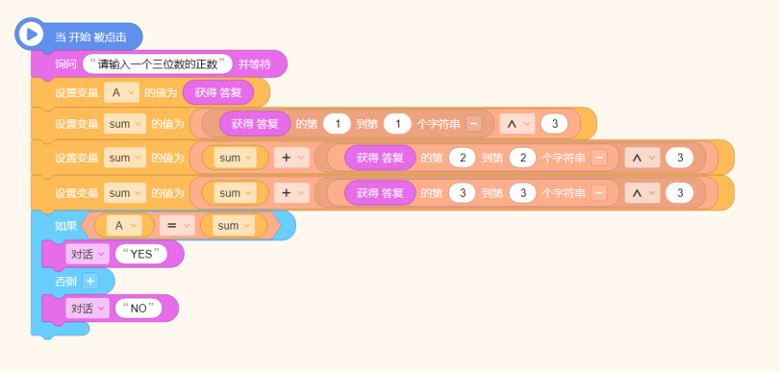Edit exponent 3 field in last set-variable row
Image resolution: width=780 pixels, height=372 pixels.
(x=680, y=193)
